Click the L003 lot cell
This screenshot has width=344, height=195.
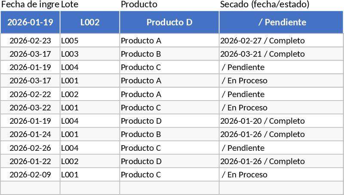click(x=90, y=54)
